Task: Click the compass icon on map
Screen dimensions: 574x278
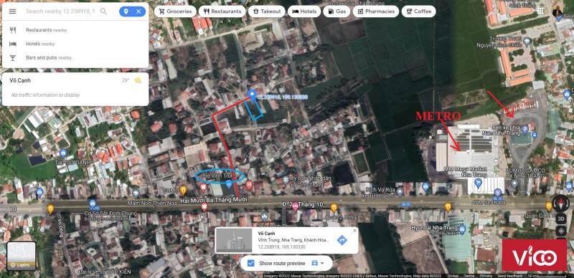Action: click(560, 203)
